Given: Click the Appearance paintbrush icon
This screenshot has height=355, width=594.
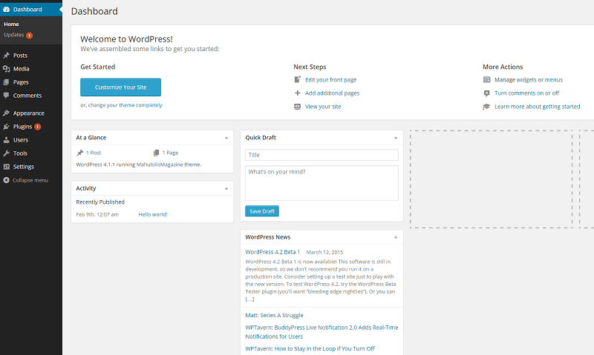Looking at the screenshot, I should tap(6, 113).
